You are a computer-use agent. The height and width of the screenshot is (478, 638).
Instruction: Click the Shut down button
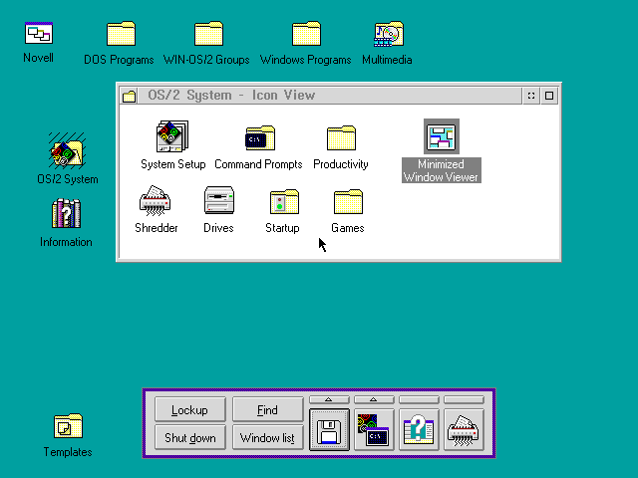pyautogui.click(x=190, y=437)
